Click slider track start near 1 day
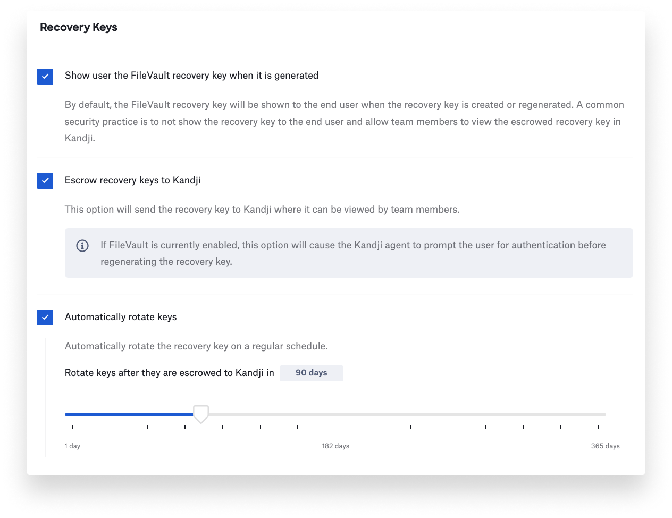Screen dimensions: 672x518 tap(68, 414)
